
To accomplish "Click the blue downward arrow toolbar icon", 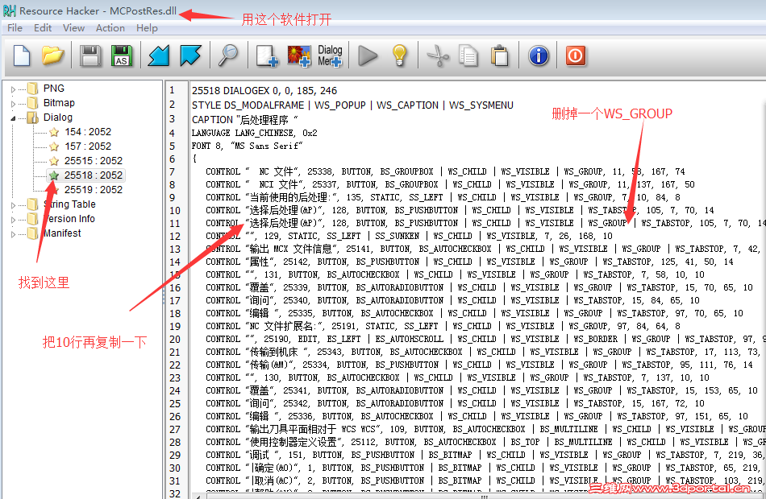I will [x=190, y=56].
